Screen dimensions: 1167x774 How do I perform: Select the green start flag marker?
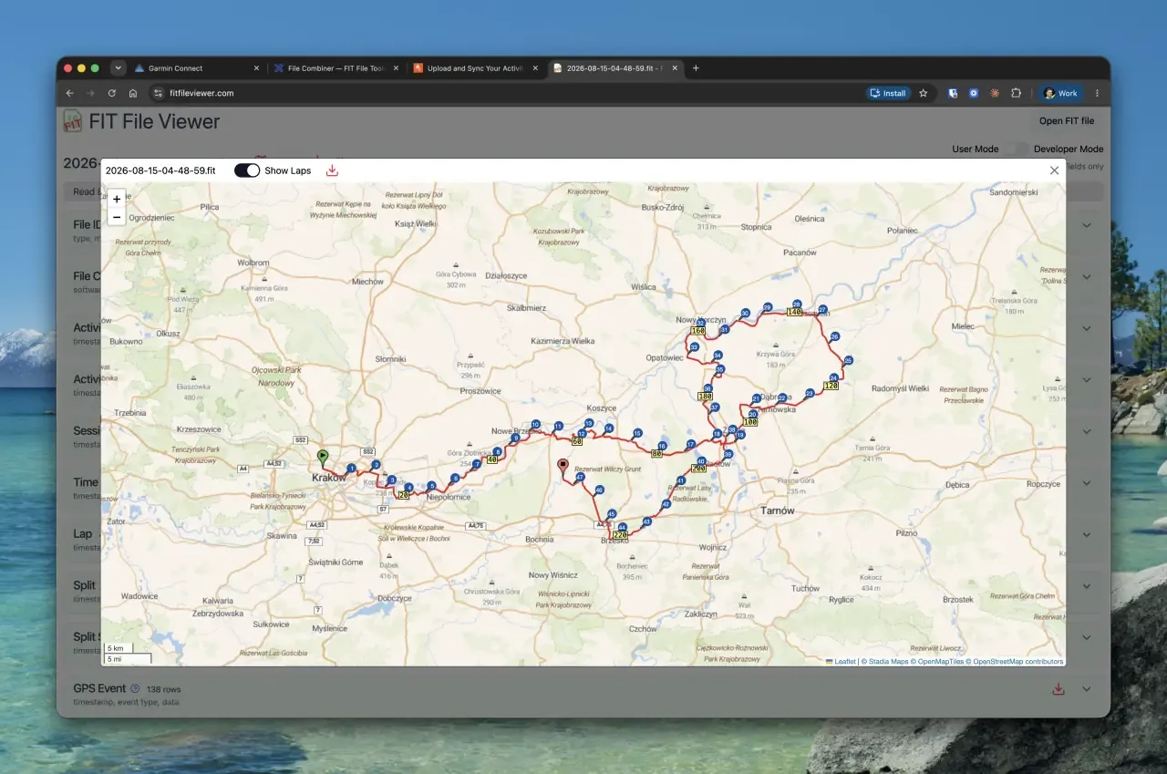[323, 457]
